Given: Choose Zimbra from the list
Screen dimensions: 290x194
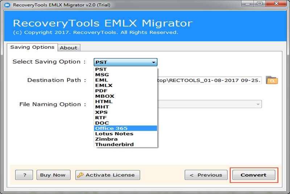Looking at the screenshot, I should point(125,139).
